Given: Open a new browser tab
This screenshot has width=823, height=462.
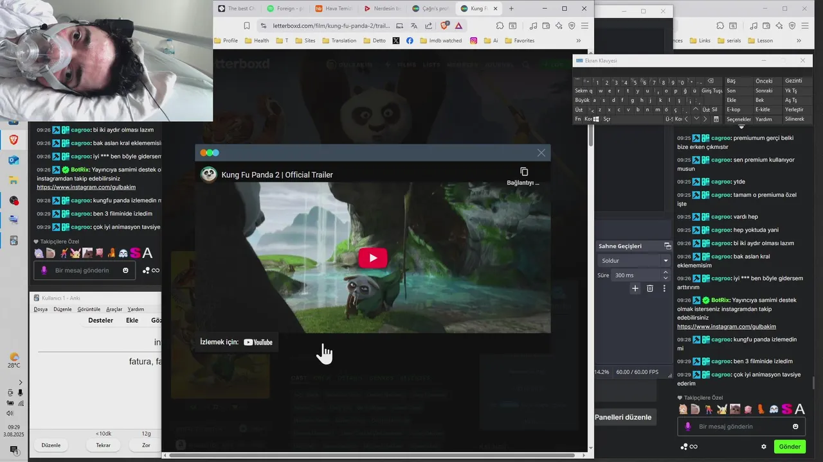Looking at the screenshot, I should point(511,8).
